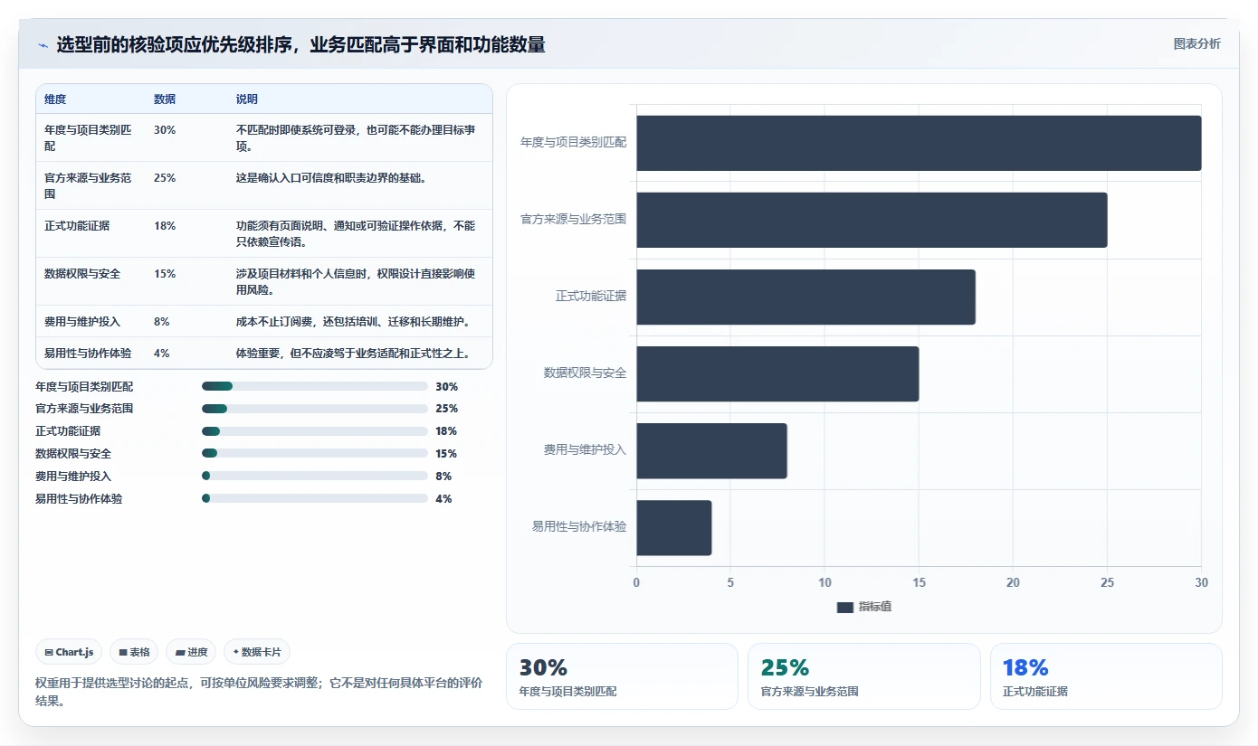The width and height of the screenshot is (1258, 746).
Task: Click the 4% value in the table
Action: click(x=162, y=354)
